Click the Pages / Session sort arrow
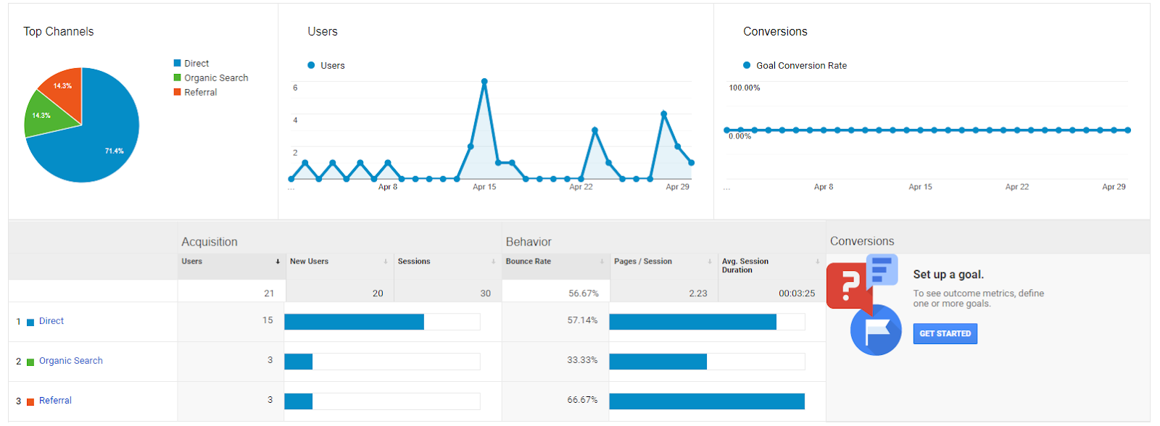Screen dimensions: 1160x426 [x=710, y=262]
